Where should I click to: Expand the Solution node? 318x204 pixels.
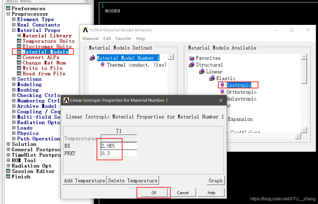click(8, 144)
